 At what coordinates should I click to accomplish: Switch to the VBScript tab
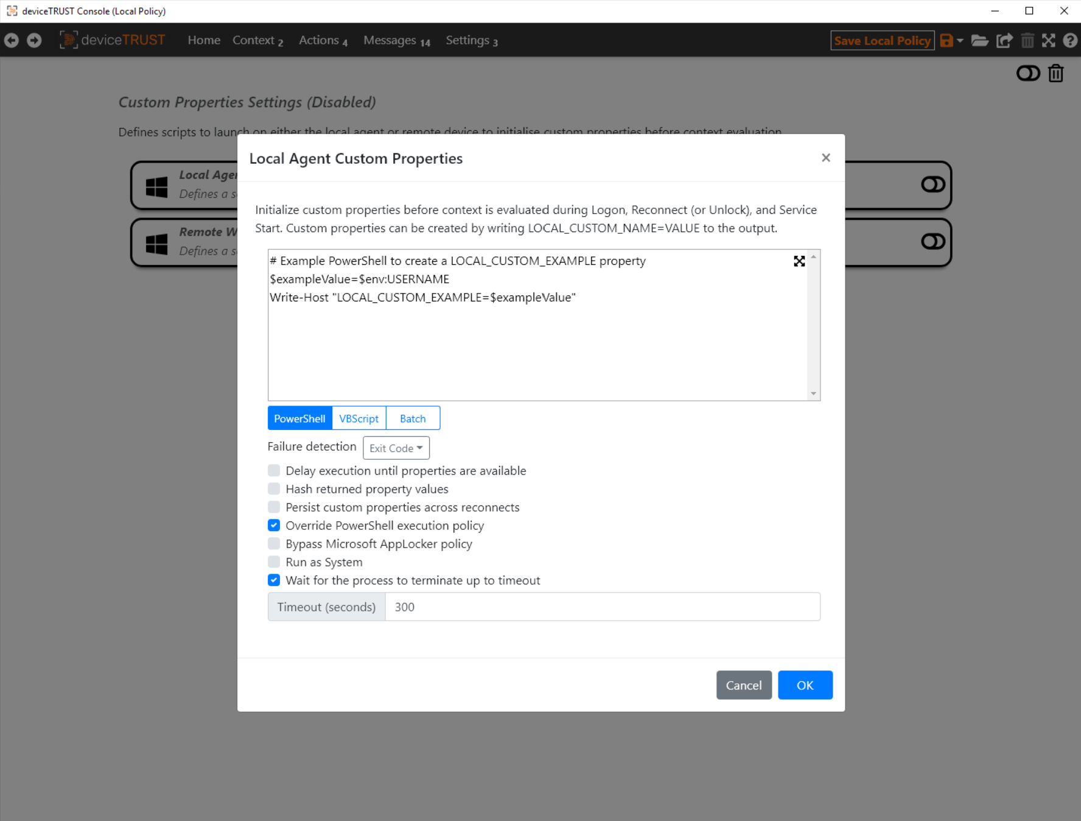[x=359, y=418]
